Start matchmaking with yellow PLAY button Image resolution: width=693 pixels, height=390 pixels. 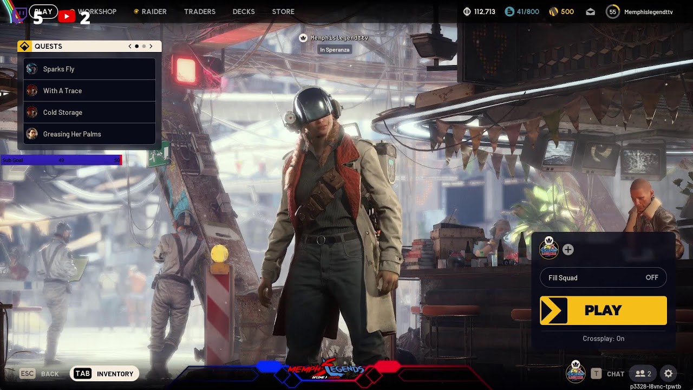point(603,310)
